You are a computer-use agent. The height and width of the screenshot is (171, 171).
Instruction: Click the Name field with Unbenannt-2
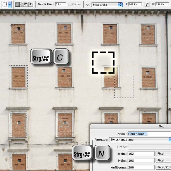(x=149, y=134)
